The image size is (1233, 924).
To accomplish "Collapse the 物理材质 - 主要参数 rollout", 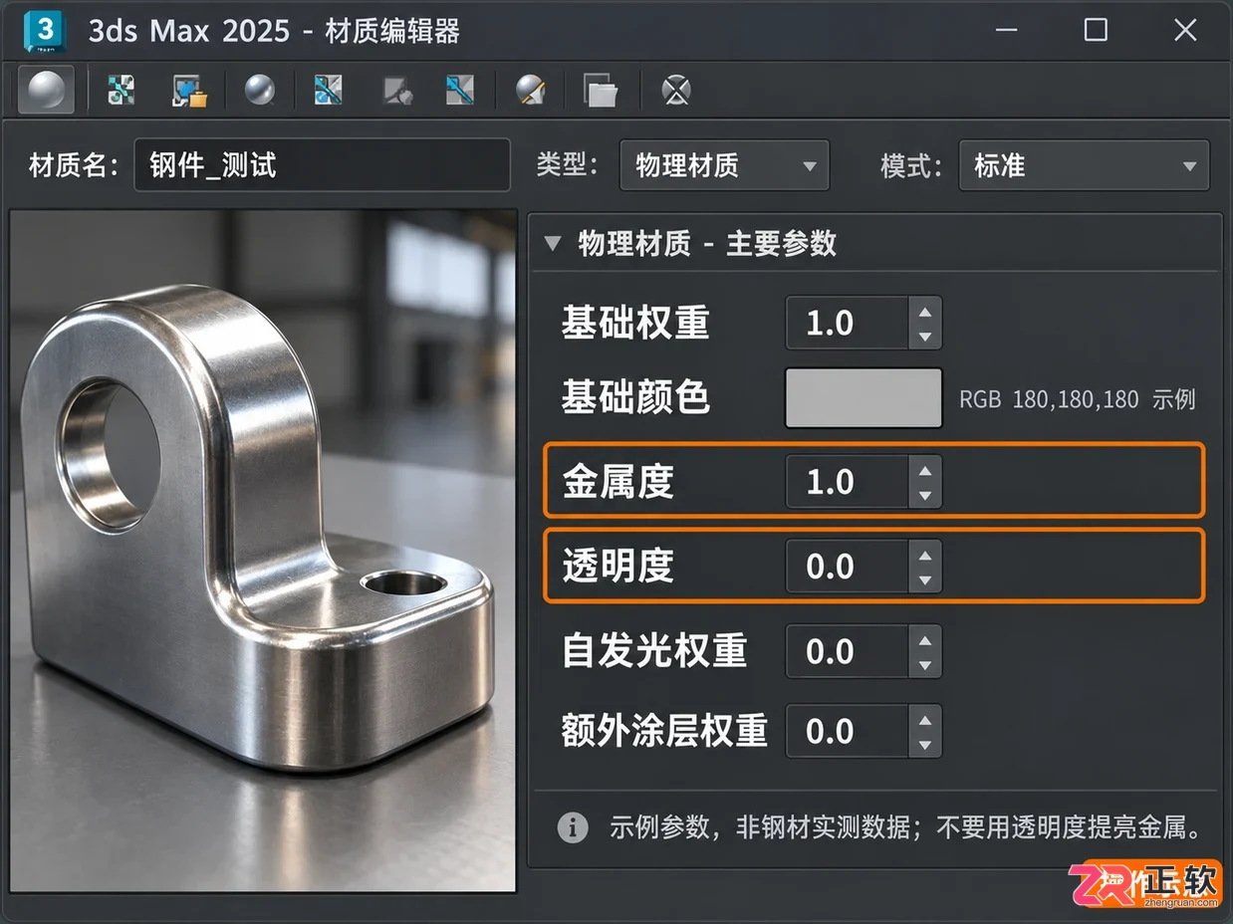I will pos(553,244).
